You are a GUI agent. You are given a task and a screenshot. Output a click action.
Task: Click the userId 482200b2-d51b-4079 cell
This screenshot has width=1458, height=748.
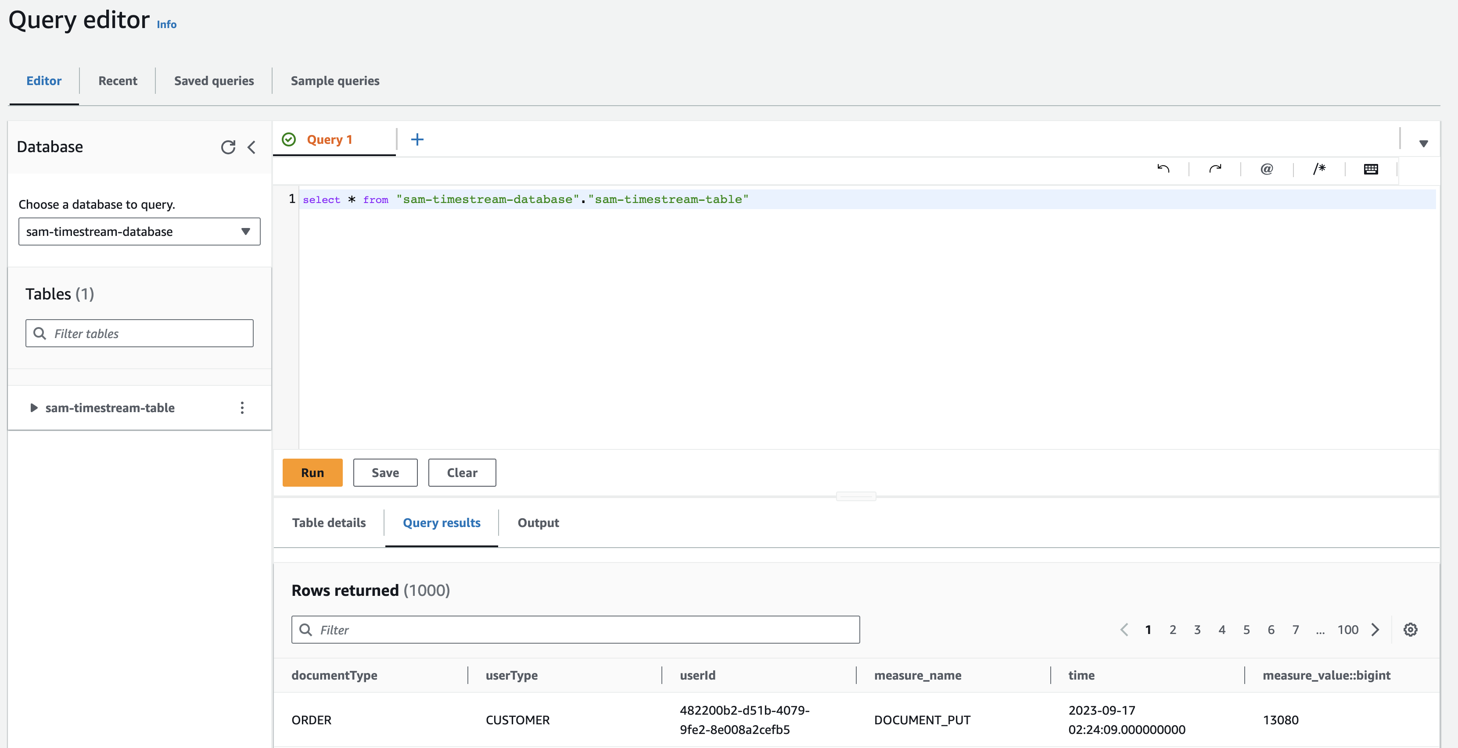(x=744, y=720)
